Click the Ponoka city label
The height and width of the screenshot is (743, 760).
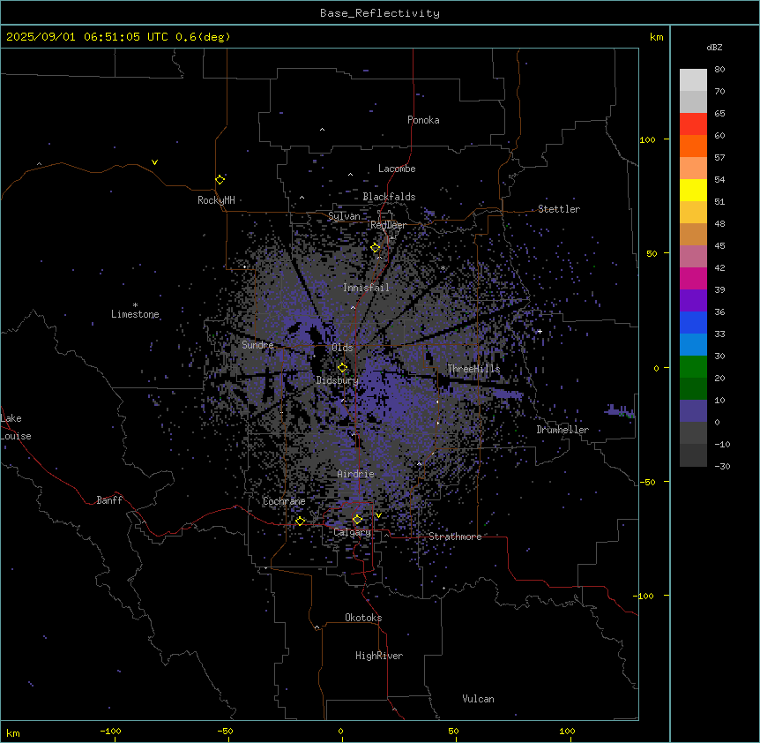click(423, 120)
